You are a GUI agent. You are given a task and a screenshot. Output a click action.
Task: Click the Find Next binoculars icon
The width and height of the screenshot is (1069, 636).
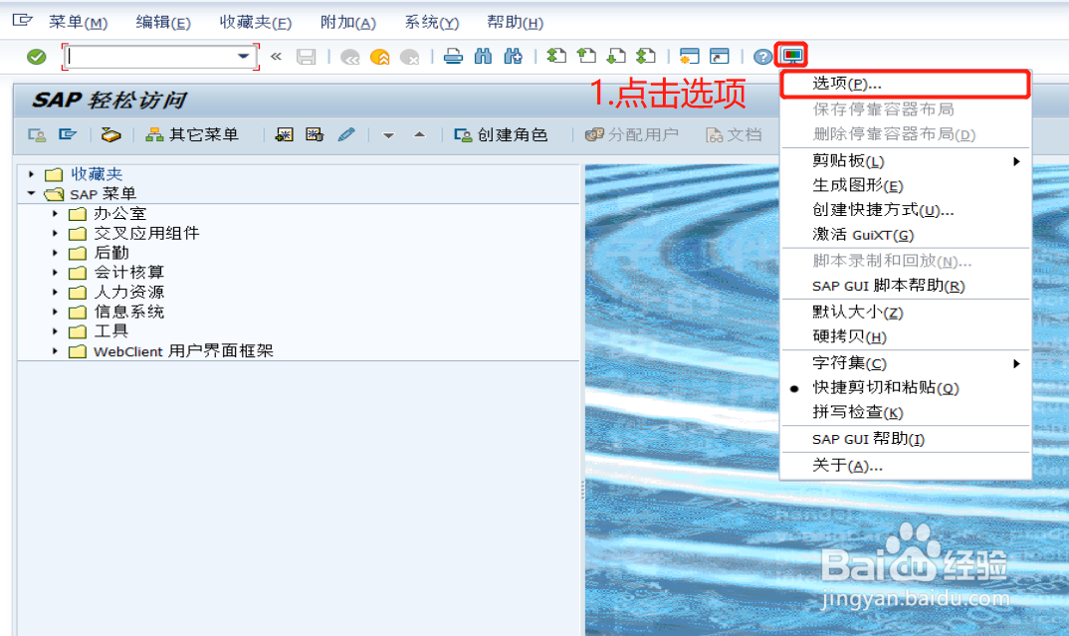pyautogui.click(x=513, y=57)
